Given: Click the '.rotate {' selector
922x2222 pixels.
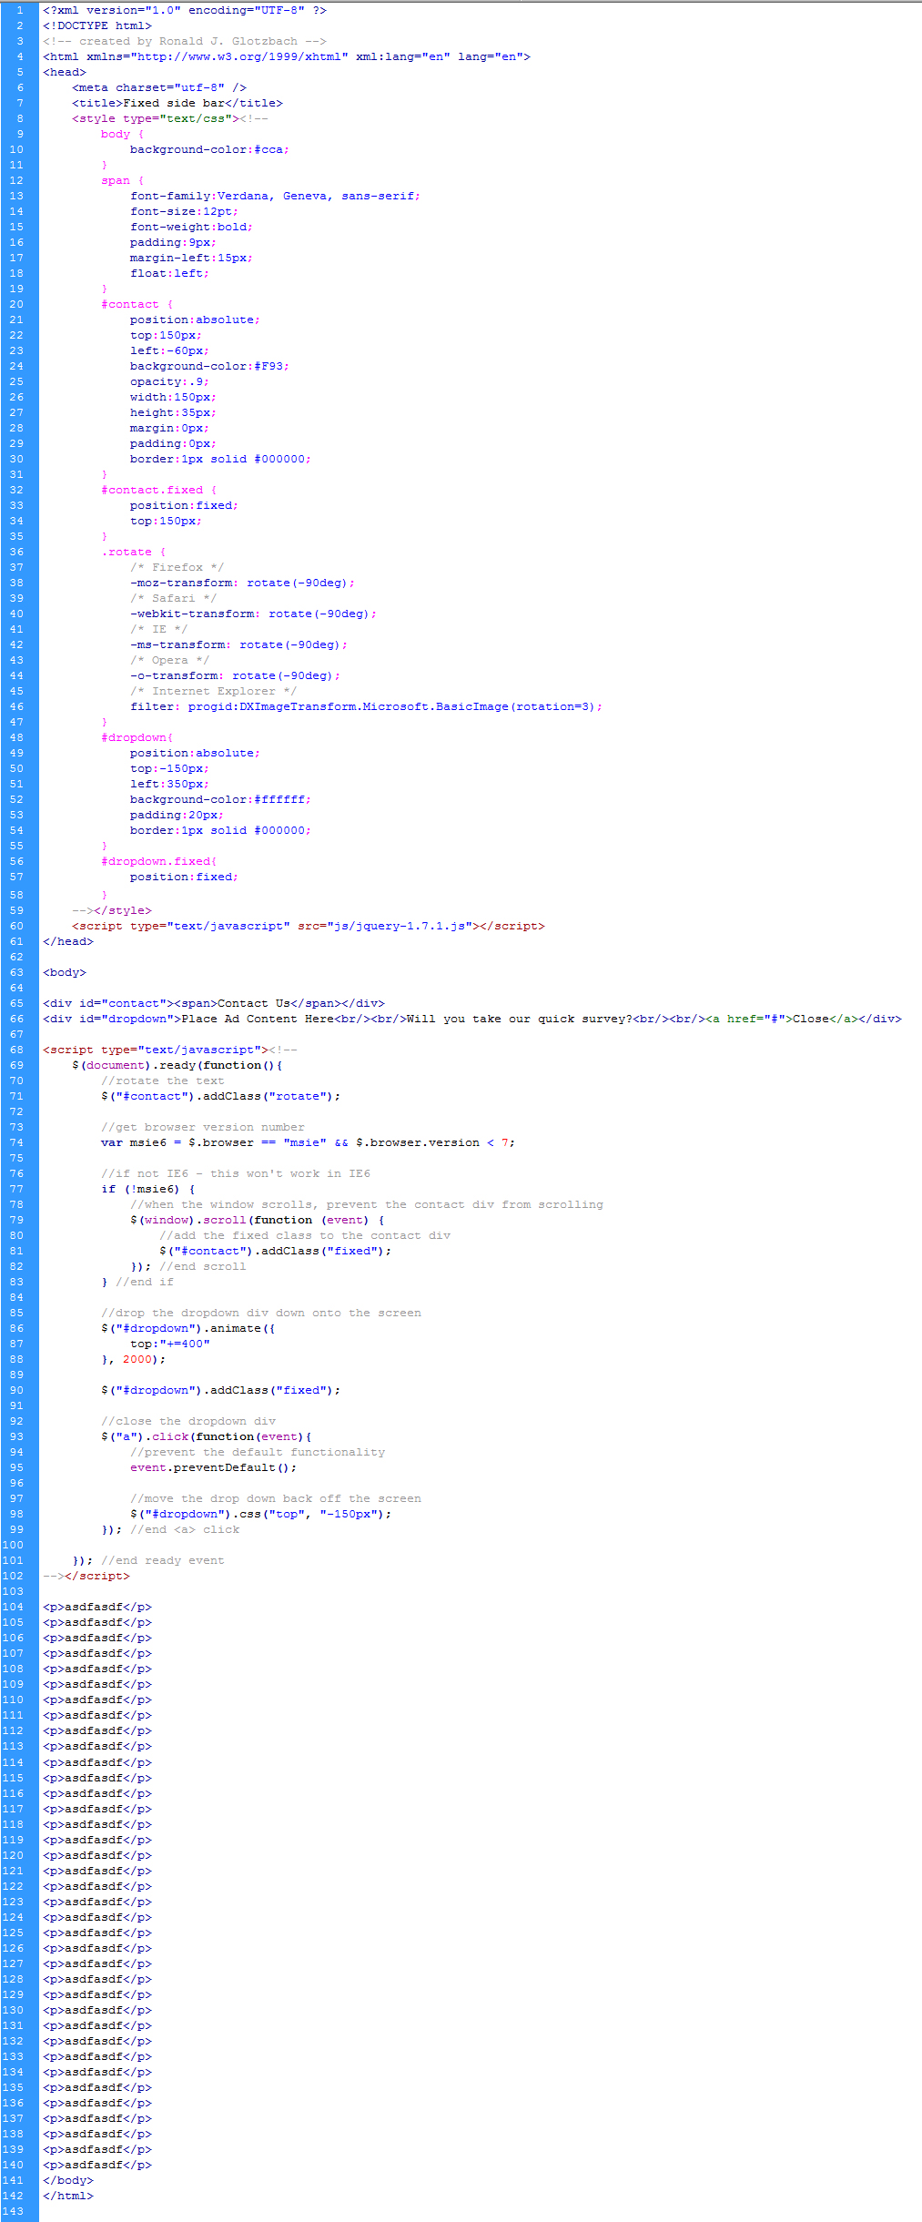Looking at the screenshot, I should [x=133, y=552].
